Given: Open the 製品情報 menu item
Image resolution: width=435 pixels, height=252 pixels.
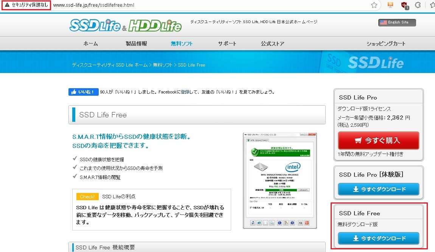Looking at the screenshot, I should (x=136, y=44).
